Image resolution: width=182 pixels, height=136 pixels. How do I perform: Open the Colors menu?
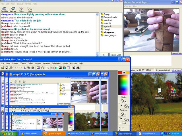tap(30, 63)
